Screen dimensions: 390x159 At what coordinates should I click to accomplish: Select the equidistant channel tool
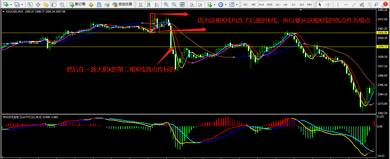tap(362, 5)
